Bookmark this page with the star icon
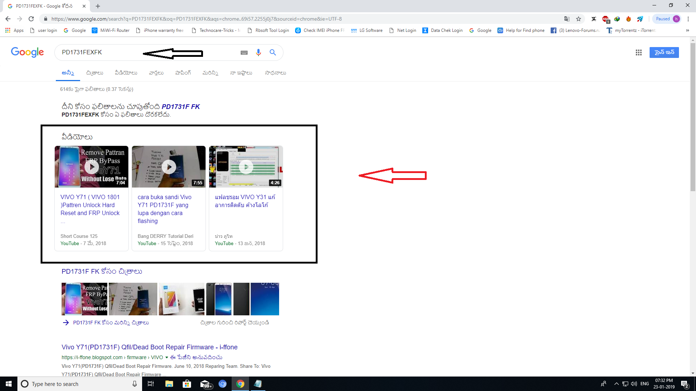The image size is (696, 391). (579, 19)
